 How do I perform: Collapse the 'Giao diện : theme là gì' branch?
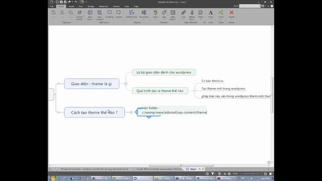click(x=126, y=84)
